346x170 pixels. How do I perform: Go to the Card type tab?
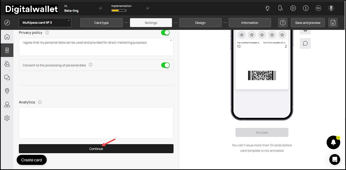[x=101, y=23]
